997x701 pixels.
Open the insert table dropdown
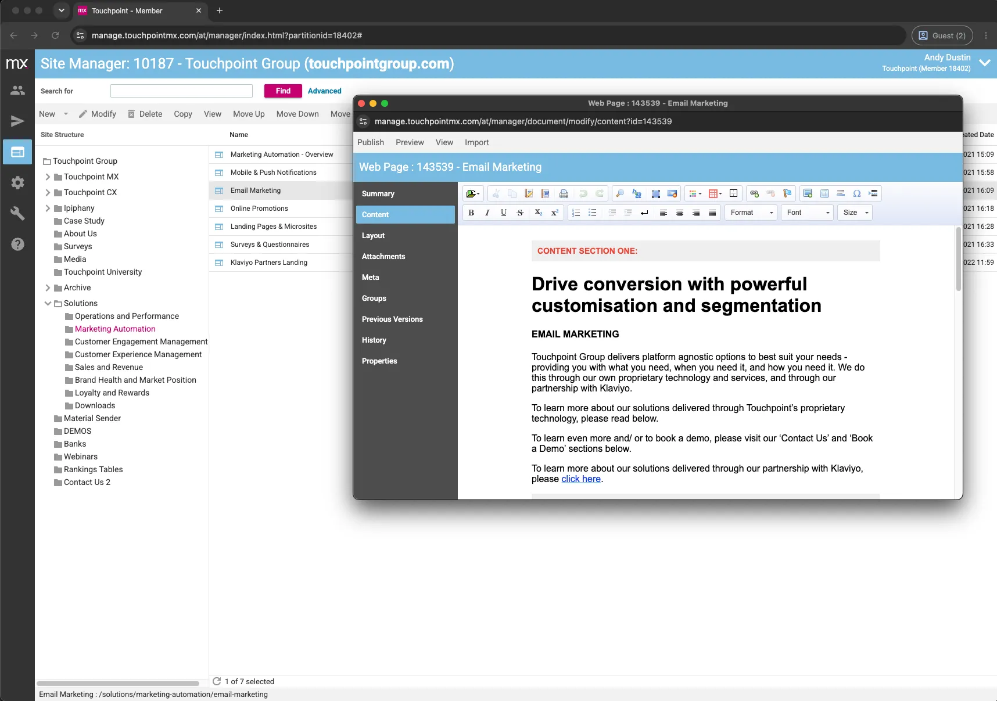point(715,193)
